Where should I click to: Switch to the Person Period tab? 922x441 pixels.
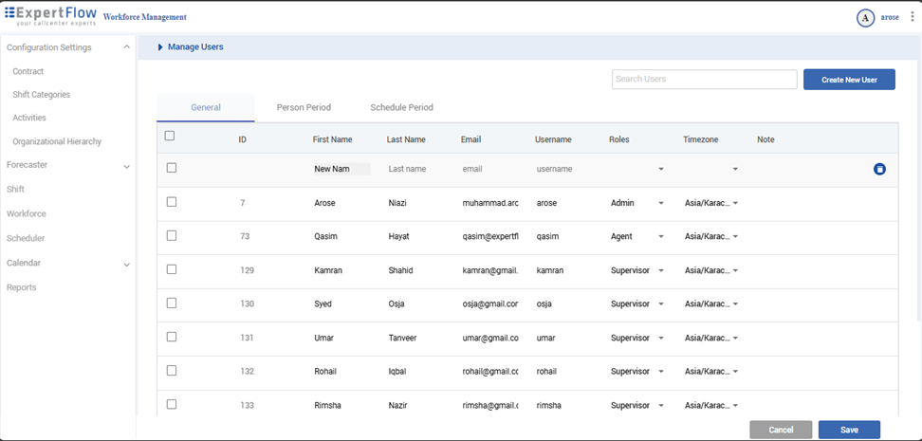pos(304,107)
